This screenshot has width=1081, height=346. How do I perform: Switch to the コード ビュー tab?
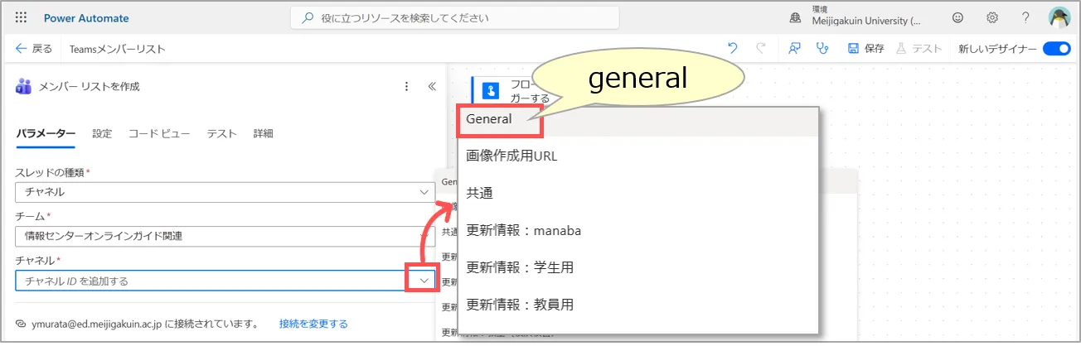[159, 134]
